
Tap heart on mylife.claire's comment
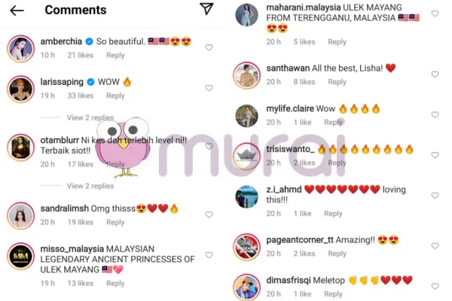[x=435, y=114]
